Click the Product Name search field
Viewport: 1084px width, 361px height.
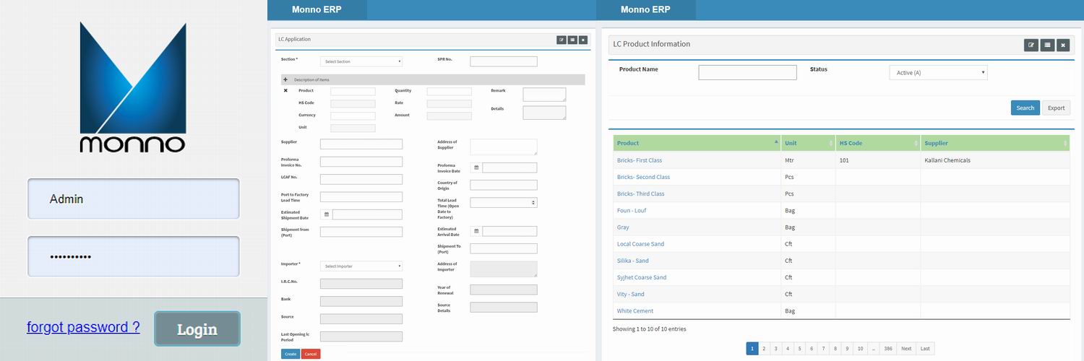click(747, 72)
